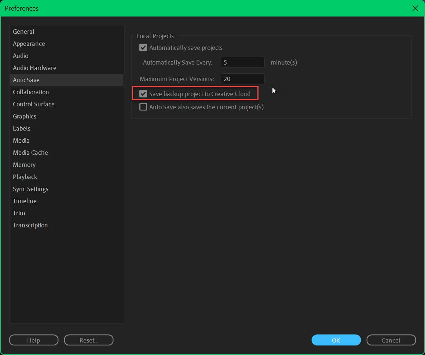Select Appearance in the preferences list
This screenshot has width=425, height=355.
(67, 44)
